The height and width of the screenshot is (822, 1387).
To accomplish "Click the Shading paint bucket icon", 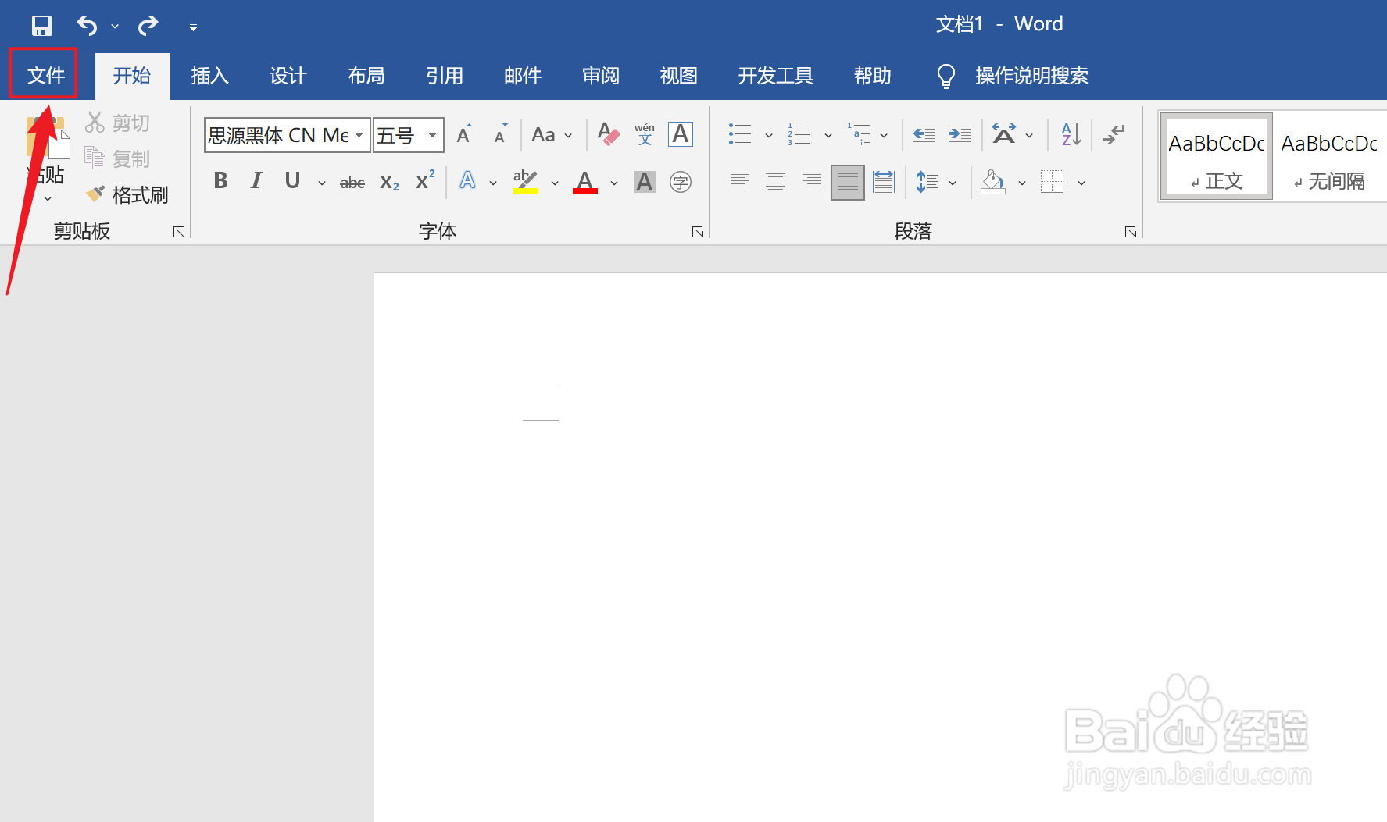I will point(993,183).
